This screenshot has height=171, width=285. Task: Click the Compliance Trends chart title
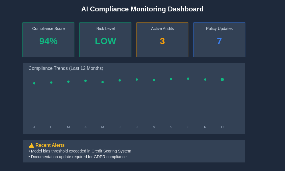(66, 68)
